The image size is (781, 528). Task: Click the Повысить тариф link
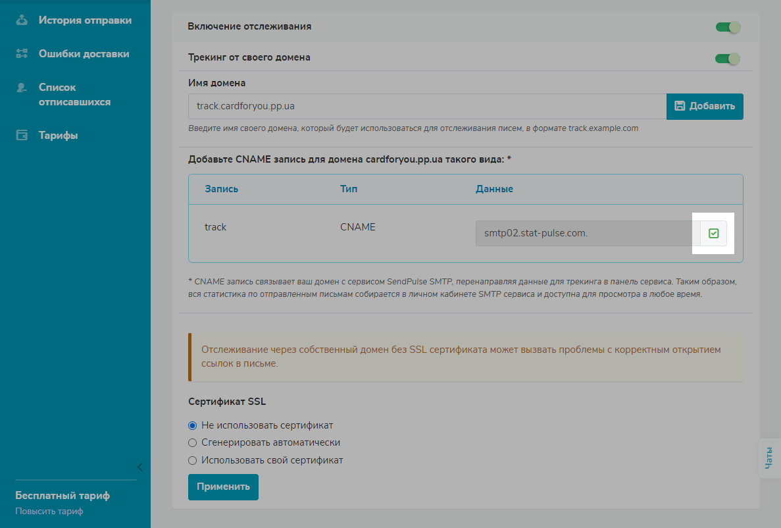[x=49, y=512]
